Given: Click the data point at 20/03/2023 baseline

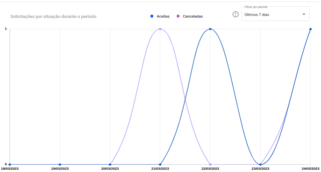Looking at the screenshot, I should click(110, 164).
